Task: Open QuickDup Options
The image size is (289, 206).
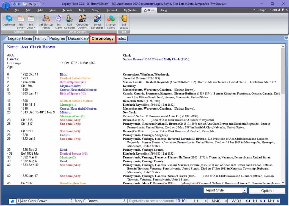Action: point(82,21)
